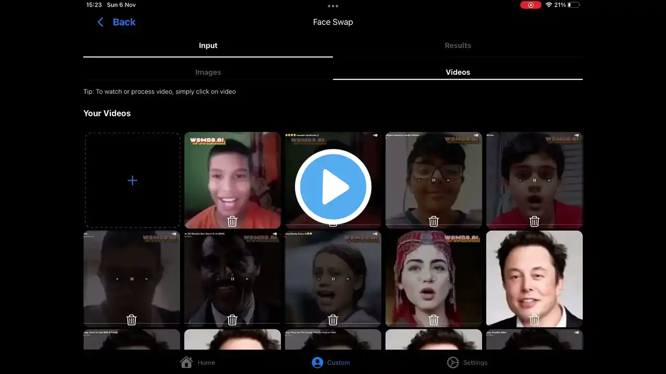This screenshot has height=374, width=666.
Task: Switch to the Results tab
Action: point(458,45)
